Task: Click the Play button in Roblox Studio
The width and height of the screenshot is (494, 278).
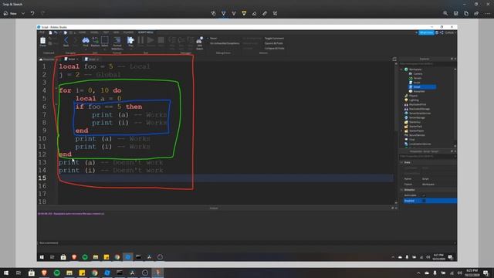Action: (x=130, y=41)
